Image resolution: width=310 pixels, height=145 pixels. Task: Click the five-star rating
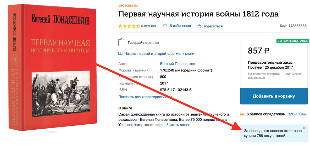point(129,26)
